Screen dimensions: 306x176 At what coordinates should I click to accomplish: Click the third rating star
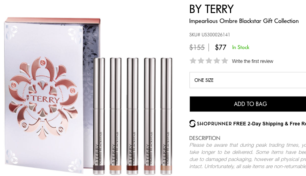point(209,61)
